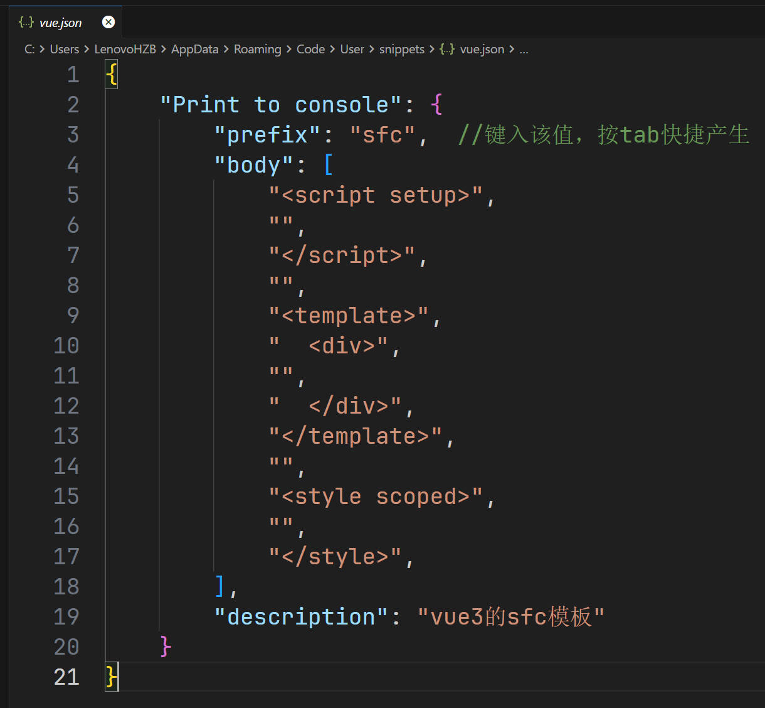Open the Users breadcrumb segment

(x=65, y=49)
